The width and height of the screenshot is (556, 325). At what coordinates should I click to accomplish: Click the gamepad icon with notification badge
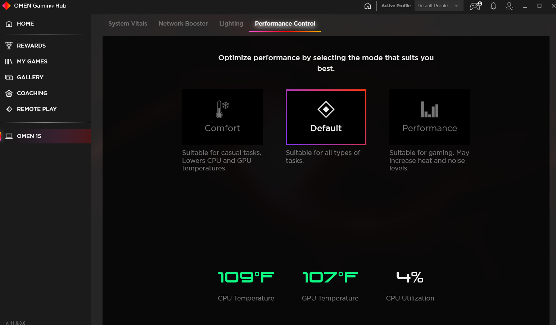click(x=475, y=6)
